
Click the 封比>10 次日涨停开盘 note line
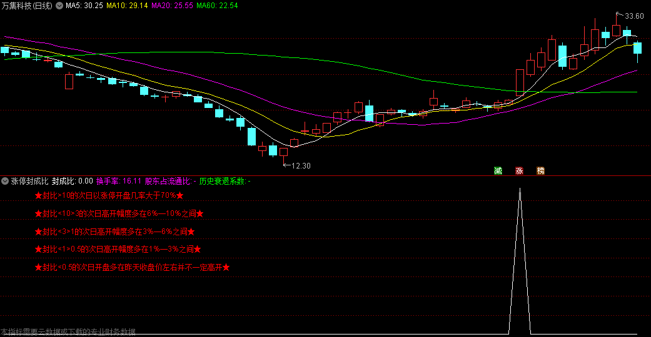(x=109, y=196)
